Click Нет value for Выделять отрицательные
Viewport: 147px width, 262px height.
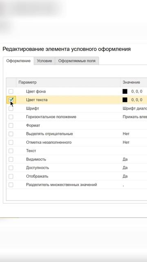tap(126, 134)
